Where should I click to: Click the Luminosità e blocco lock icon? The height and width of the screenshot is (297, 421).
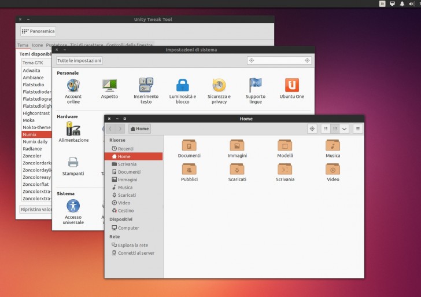pyautogui.click(x=183, y=86)
